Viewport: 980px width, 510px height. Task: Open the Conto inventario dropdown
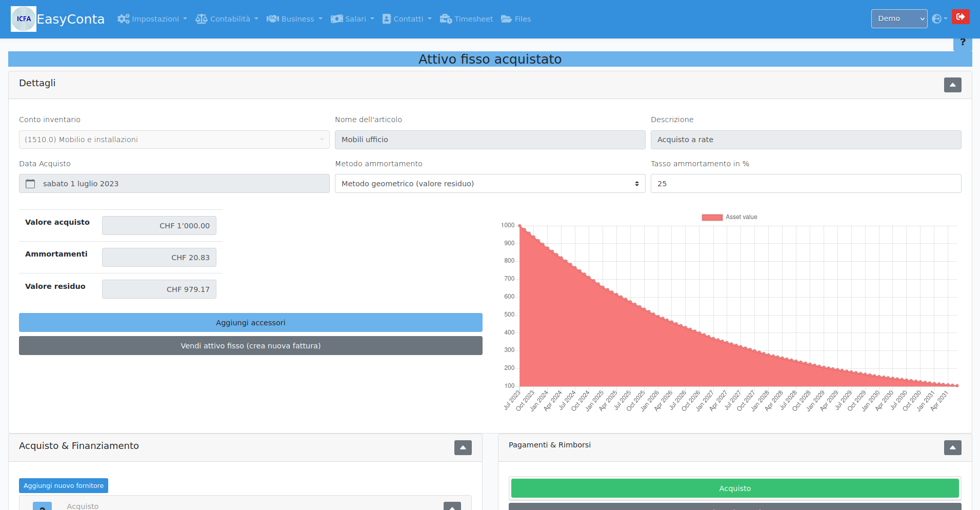[174, 140]
